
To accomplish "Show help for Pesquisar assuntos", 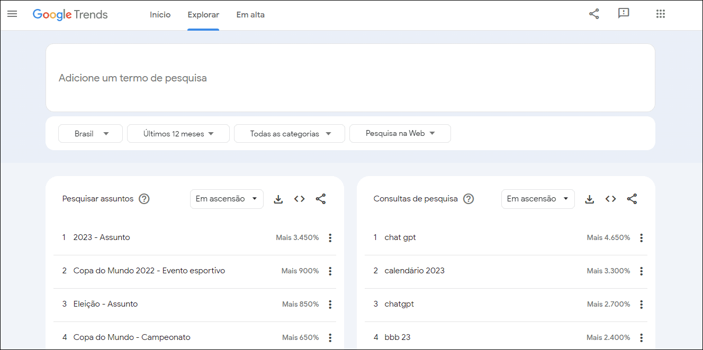I will coord(144,199).
